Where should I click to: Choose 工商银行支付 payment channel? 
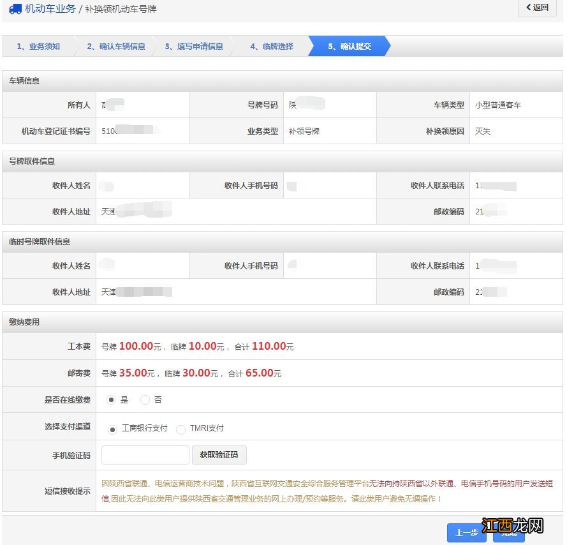[x=112, y=429]
